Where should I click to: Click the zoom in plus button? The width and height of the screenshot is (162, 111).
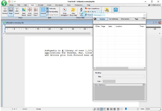(x=138, y=109)
